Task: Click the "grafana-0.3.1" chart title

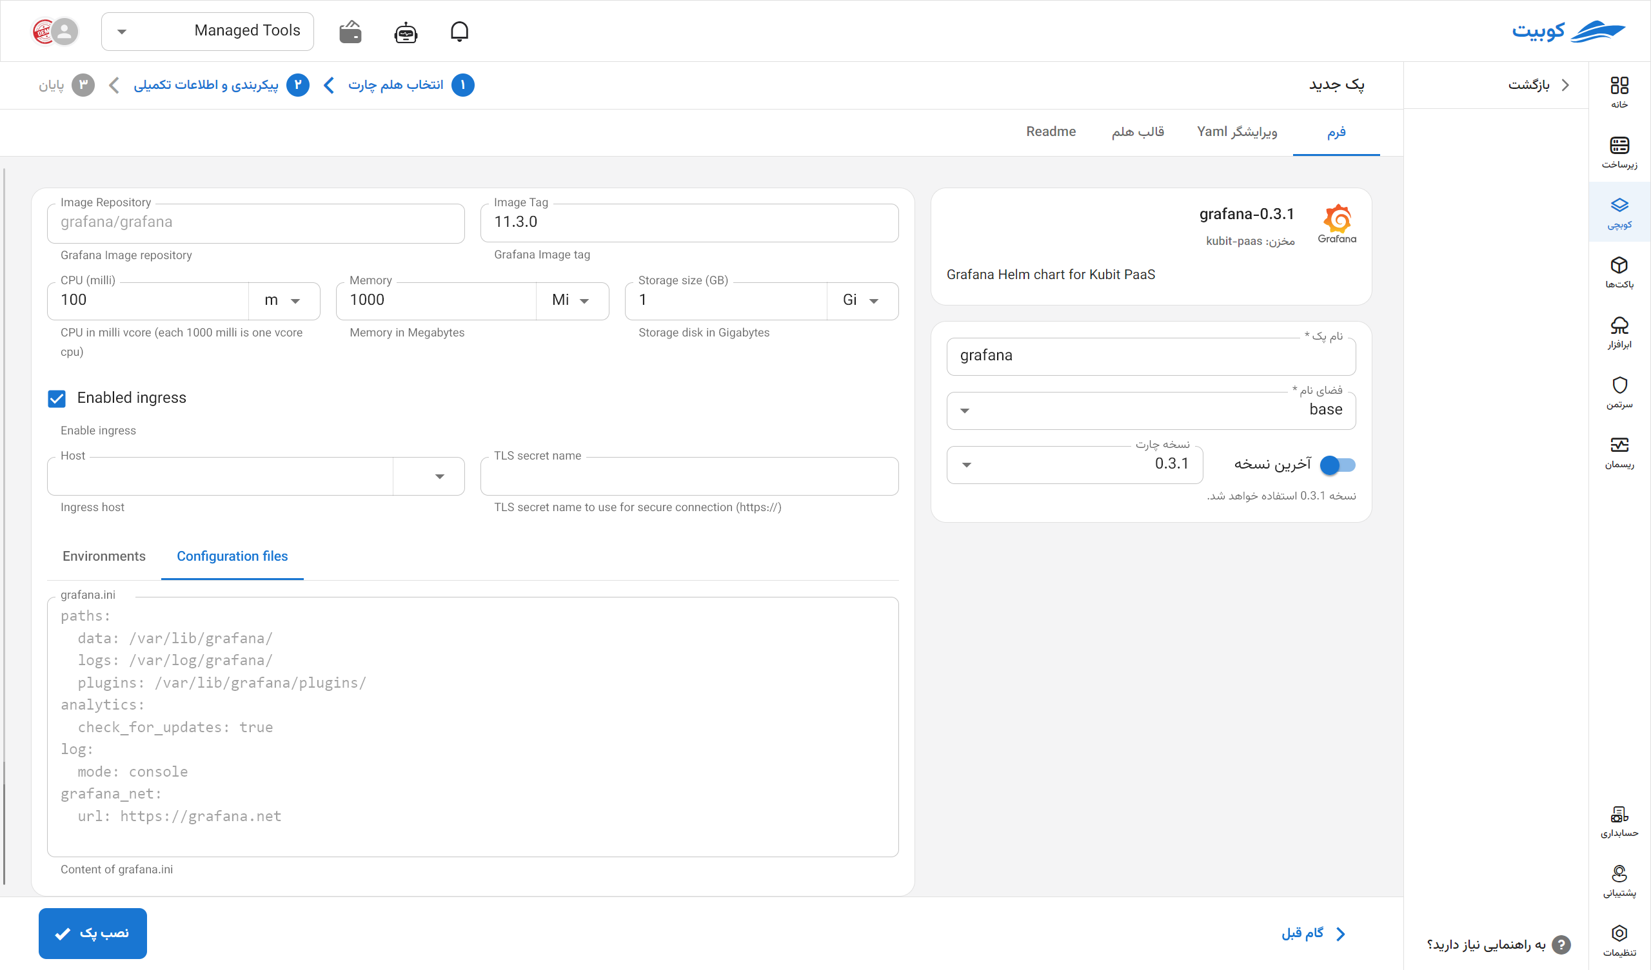Action: point(1246,214)
